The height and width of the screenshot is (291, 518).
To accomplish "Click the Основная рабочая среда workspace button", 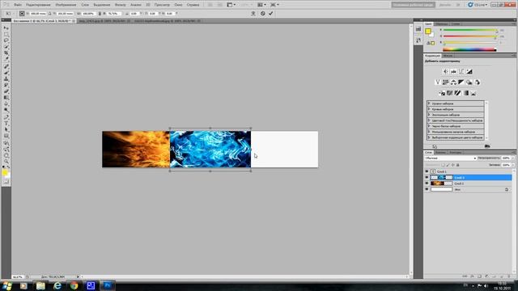I will (x=413, y=5).
